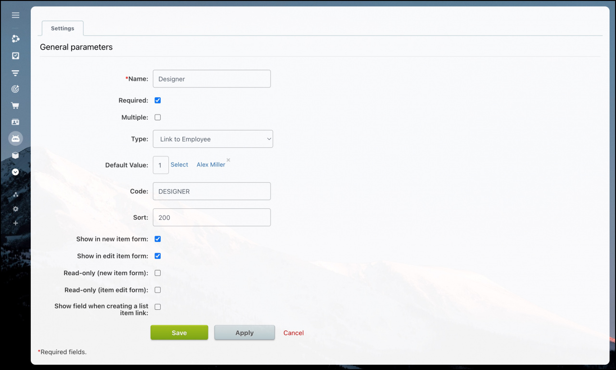Enable the Multiple checkbox
This screenshot has width=616, height=370.
coord(157,117)
